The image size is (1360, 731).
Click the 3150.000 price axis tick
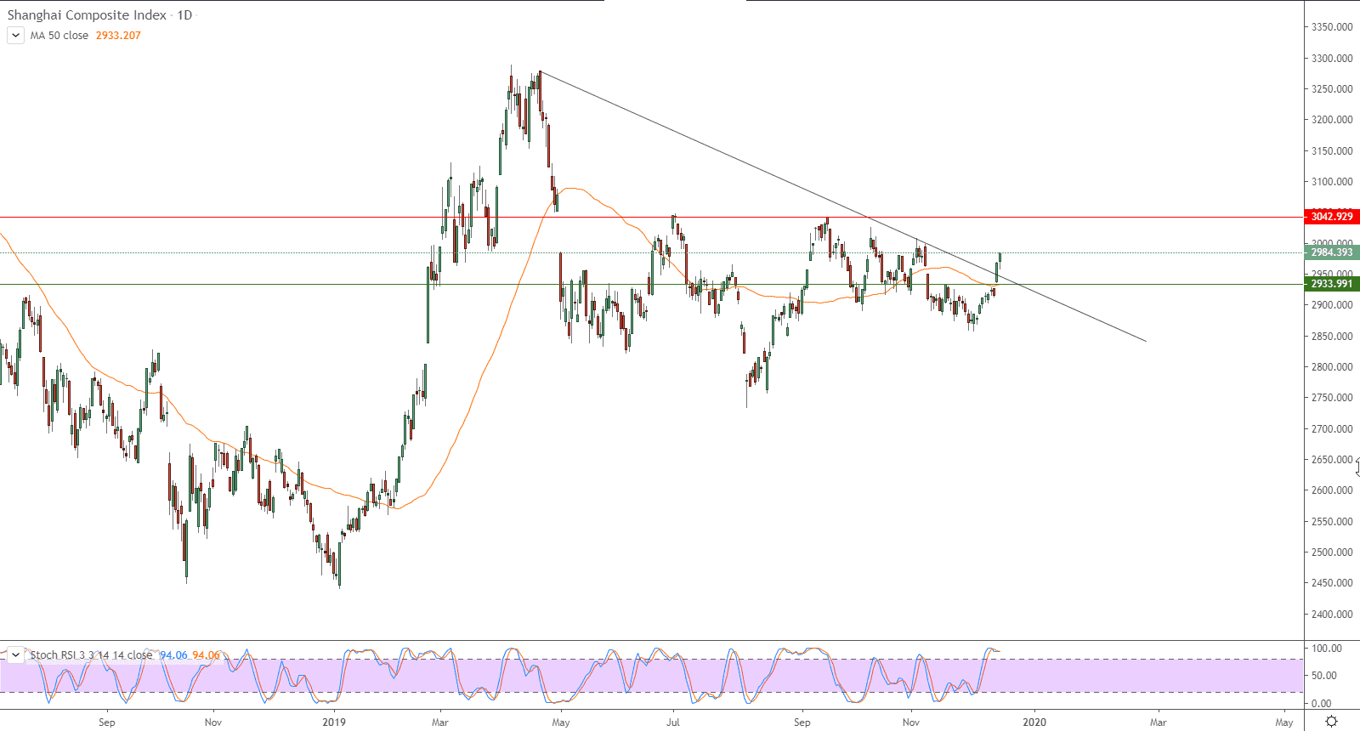pyautogui.click(x=1332, y=151)
